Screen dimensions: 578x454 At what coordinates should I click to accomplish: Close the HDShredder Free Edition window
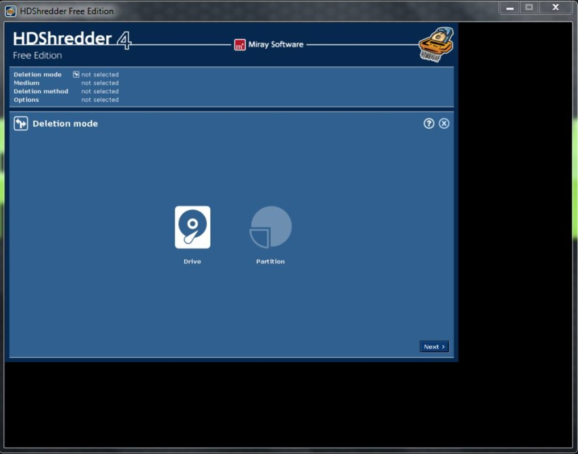coord(555,7)
